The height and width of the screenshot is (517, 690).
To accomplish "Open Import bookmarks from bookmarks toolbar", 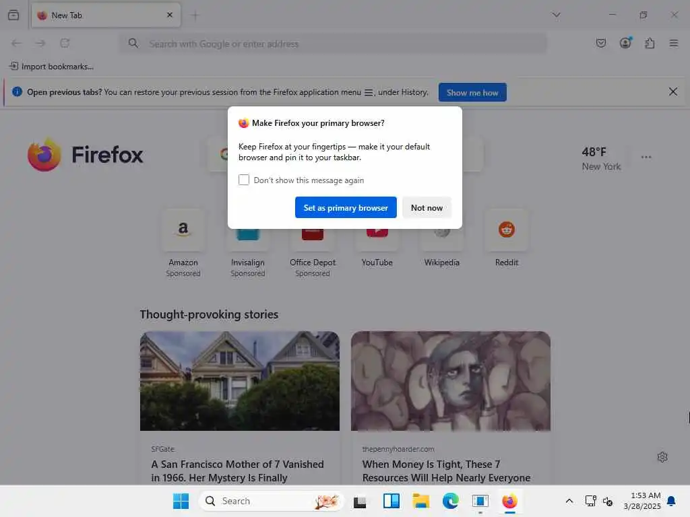I will coord(51,67).
